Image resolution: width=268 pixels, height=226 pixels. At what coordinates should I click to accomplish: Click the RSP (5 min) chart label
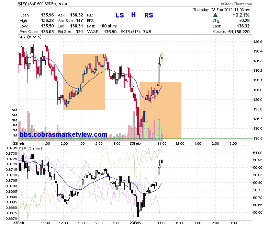tap(30, 148)
